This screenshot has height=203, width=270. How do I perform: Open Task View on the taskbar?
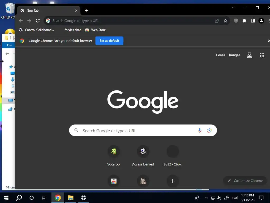44,198
